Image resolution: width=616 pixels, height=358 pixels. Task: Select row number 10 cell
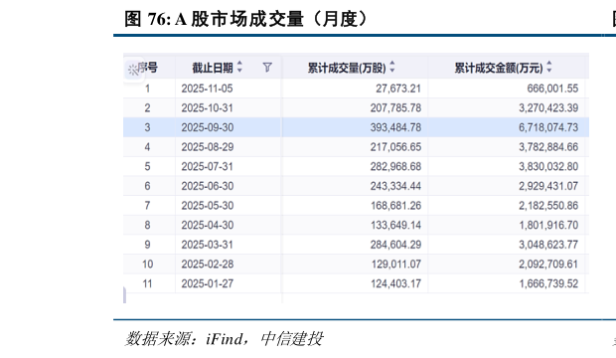pos(148,264)
